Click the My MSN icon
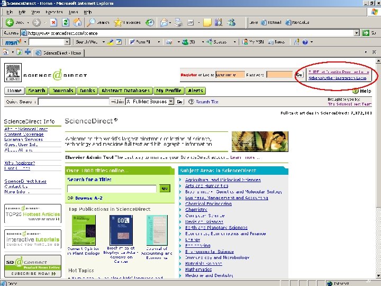The height and width of the screenshot is (286, 381). click(x=245, y=42)
